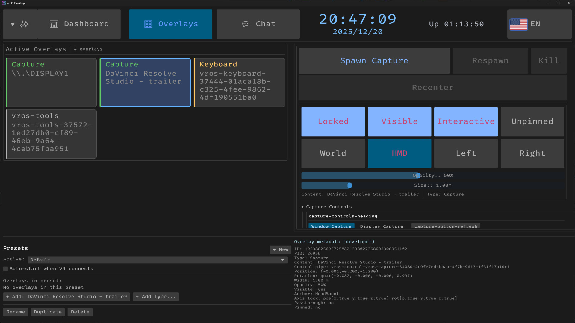Select the Overlays grid icon

(x=148, y=24)
